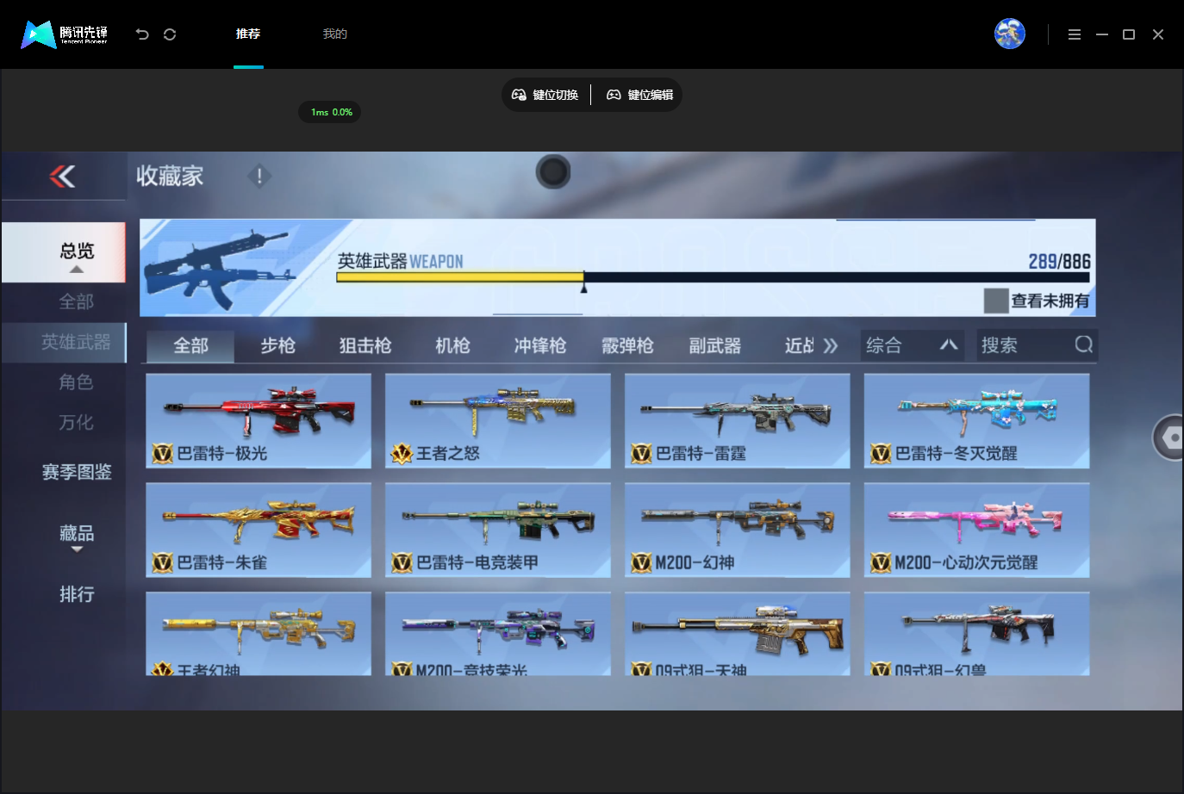Select 全部 in the left sidebar

(x=76, y=301)
